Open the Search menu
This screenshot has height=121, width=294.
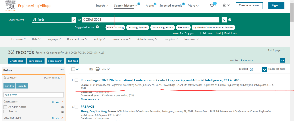pyautogui.click(x=102, y=6)
